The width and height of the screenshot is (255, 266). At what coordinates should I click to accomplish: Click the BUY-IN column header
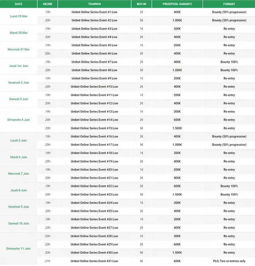coord(141,4)
